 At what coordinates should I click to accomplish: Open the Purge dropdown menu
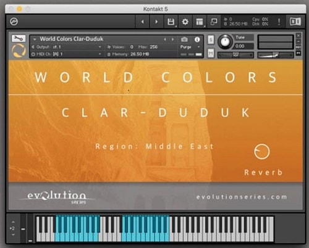pos(190,47)
